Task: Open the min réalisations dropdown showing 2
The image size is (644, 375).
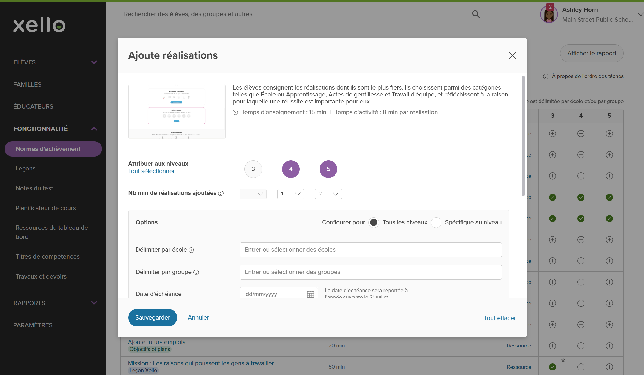Action: coord(328,194)
